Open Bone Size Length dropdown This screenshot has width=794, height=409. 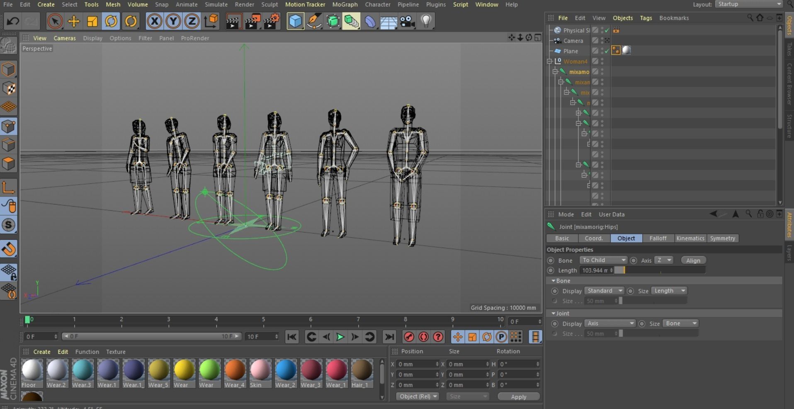pos(669,291)
